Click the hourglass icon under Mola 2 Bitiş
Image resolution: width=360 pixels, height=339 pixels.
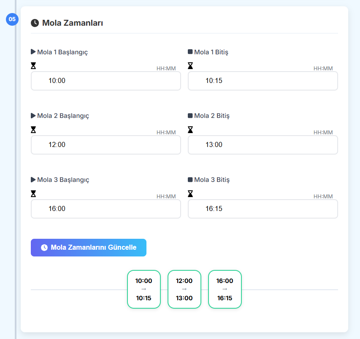(x=190, y=130)
